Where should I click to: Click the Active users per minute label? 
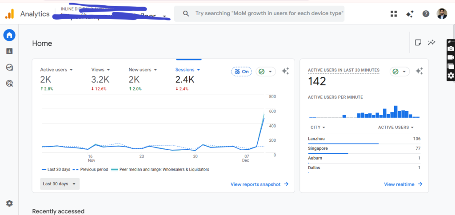[335, 97]
